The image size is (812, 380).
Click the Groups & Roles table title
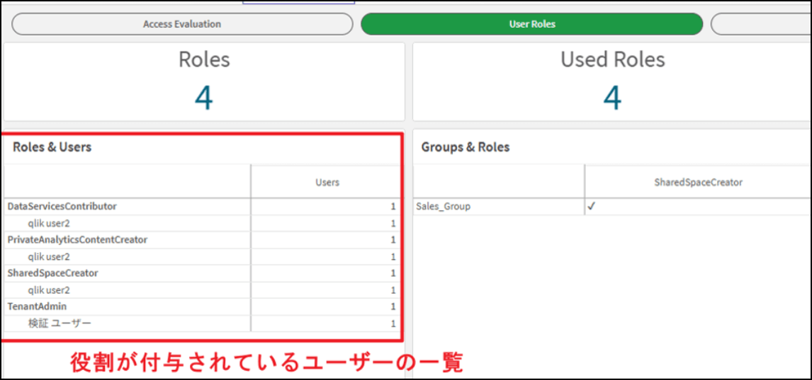(x=465, y=147)
